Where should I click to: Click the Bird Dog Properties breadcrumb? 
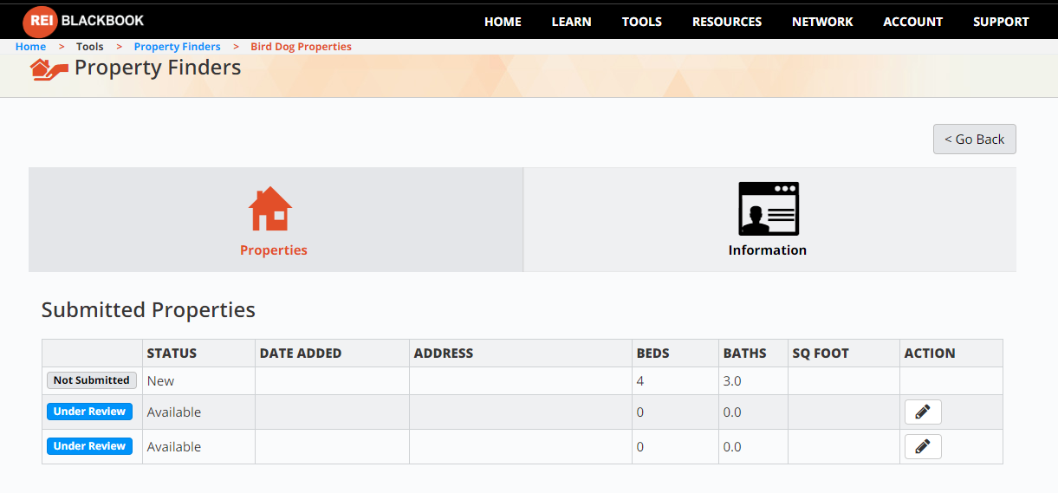tap(301, 47)
